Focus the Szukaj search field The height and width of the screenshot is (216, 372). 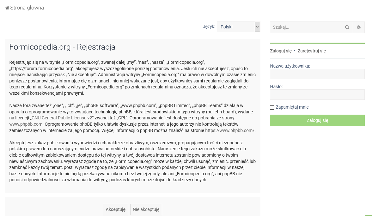click(305, 27)
